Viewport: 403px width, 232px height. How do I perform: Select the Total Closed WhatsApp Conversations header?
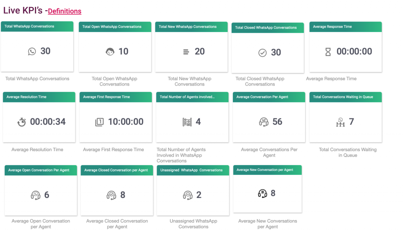pyautogui.click(x=268, y=28)
